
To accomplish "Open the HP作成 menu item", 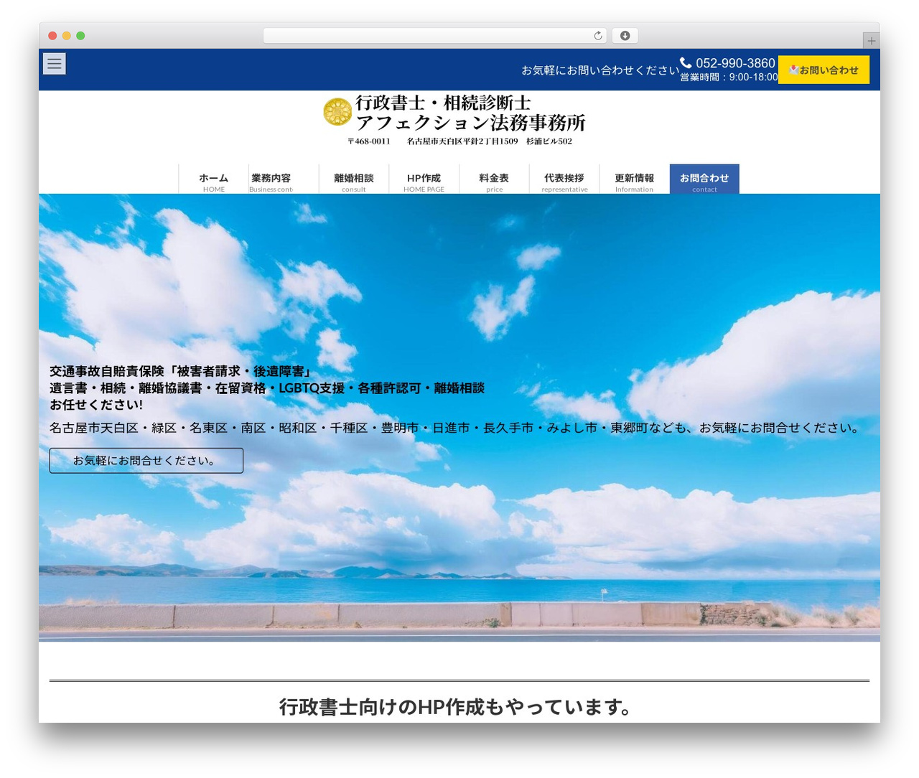I will coord(424,179).
